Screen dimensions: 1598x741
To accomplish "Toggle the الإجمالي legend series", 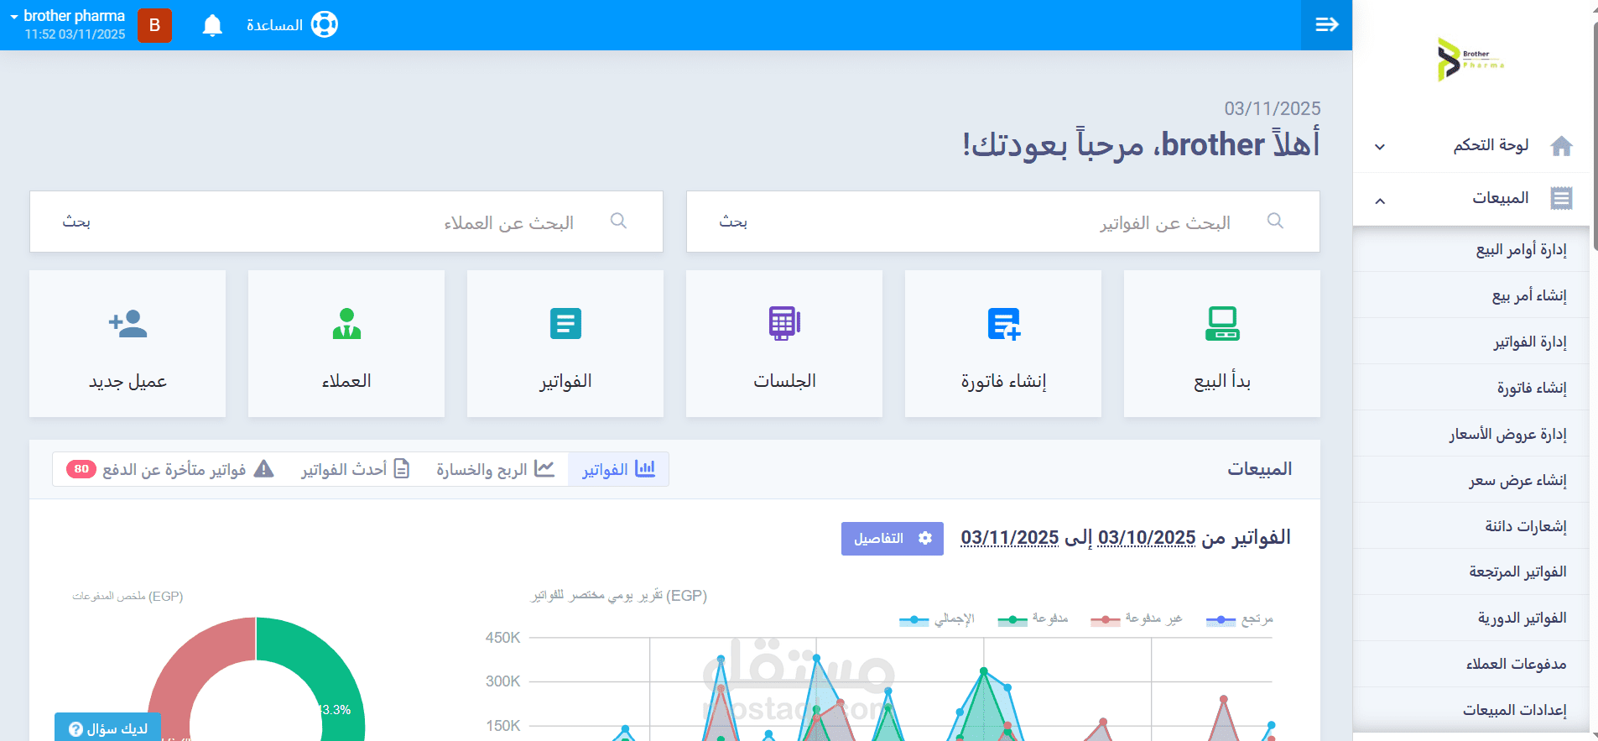I will (x=937, y=619).
